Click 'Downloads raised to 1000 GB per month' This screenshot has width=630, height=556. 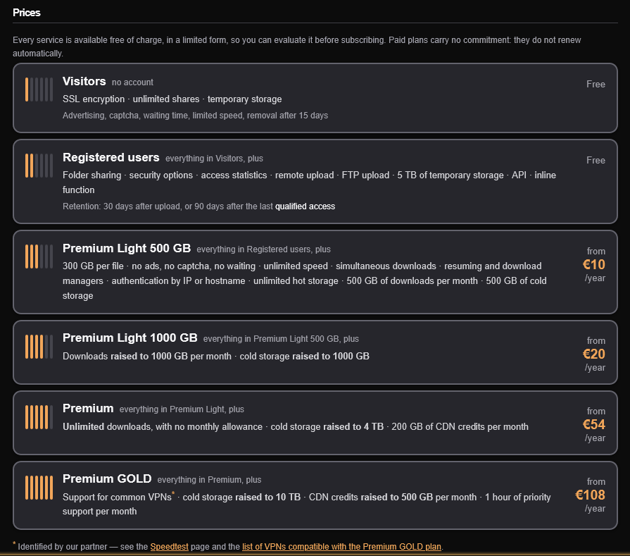coord(147,356)
